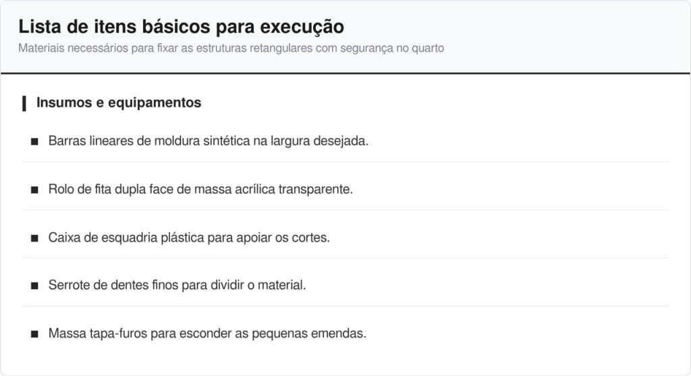Click the title Lista de itens básicos para execução
This screenshot has height=376, width=691.
point(181,27)
